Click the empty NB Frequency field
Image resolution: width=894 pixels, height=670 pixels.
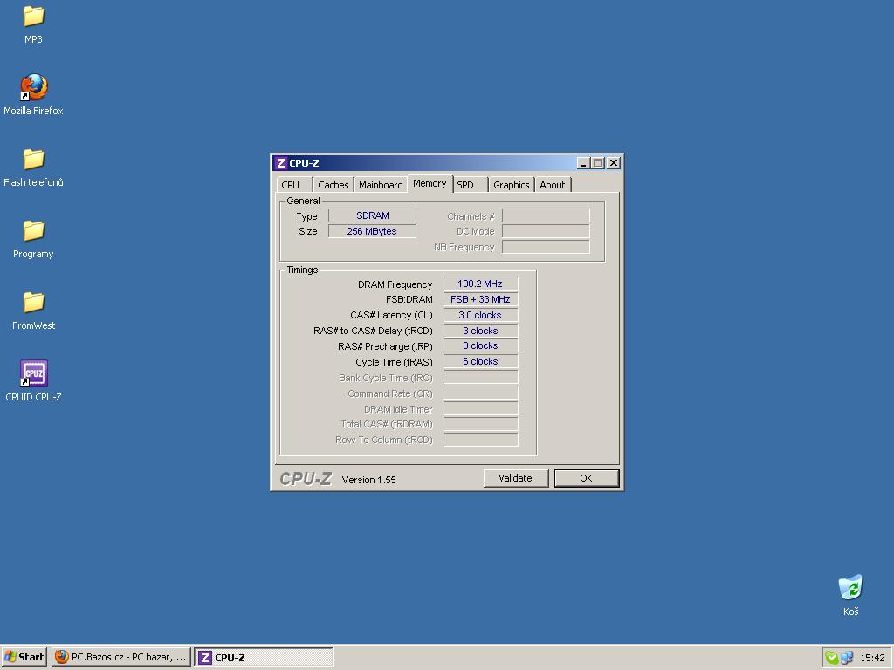[x=546, y=247]
